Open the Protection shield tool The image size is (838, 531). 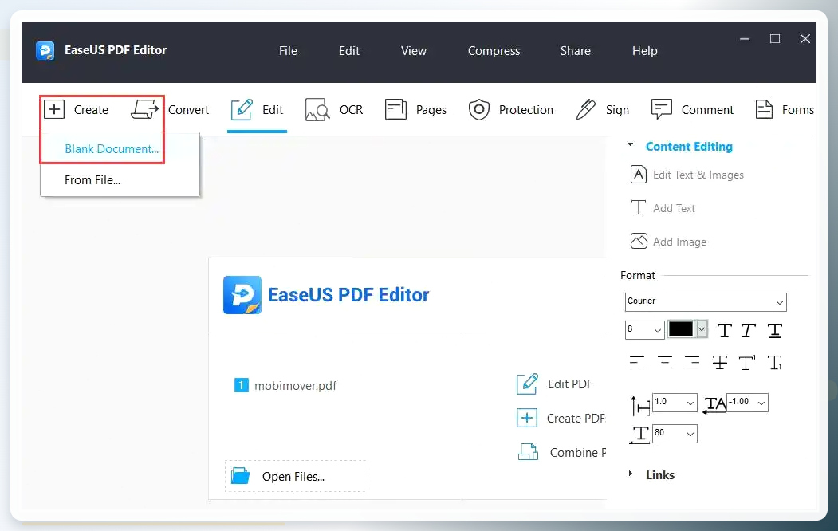coord(510,109)
